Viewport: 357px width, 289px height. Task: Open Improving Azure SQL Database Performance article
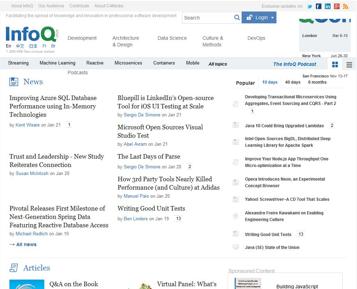pos(53,106)
